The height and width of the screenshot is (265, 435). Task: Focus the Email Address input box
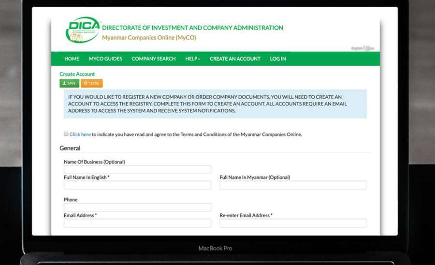(x=137, y=223)
